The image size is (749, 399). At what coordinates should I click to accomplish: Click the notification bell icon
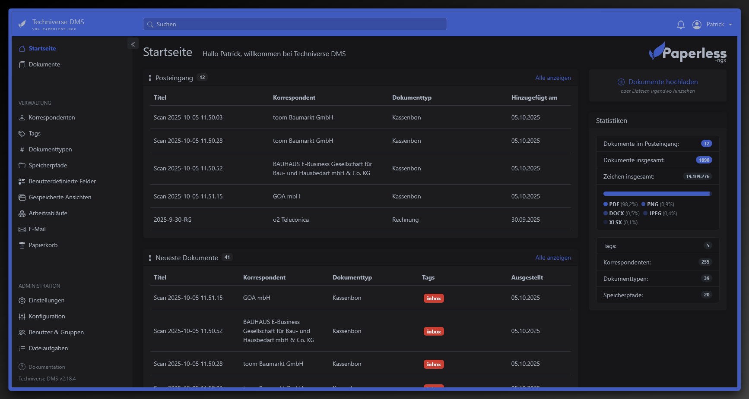(681, 25)
